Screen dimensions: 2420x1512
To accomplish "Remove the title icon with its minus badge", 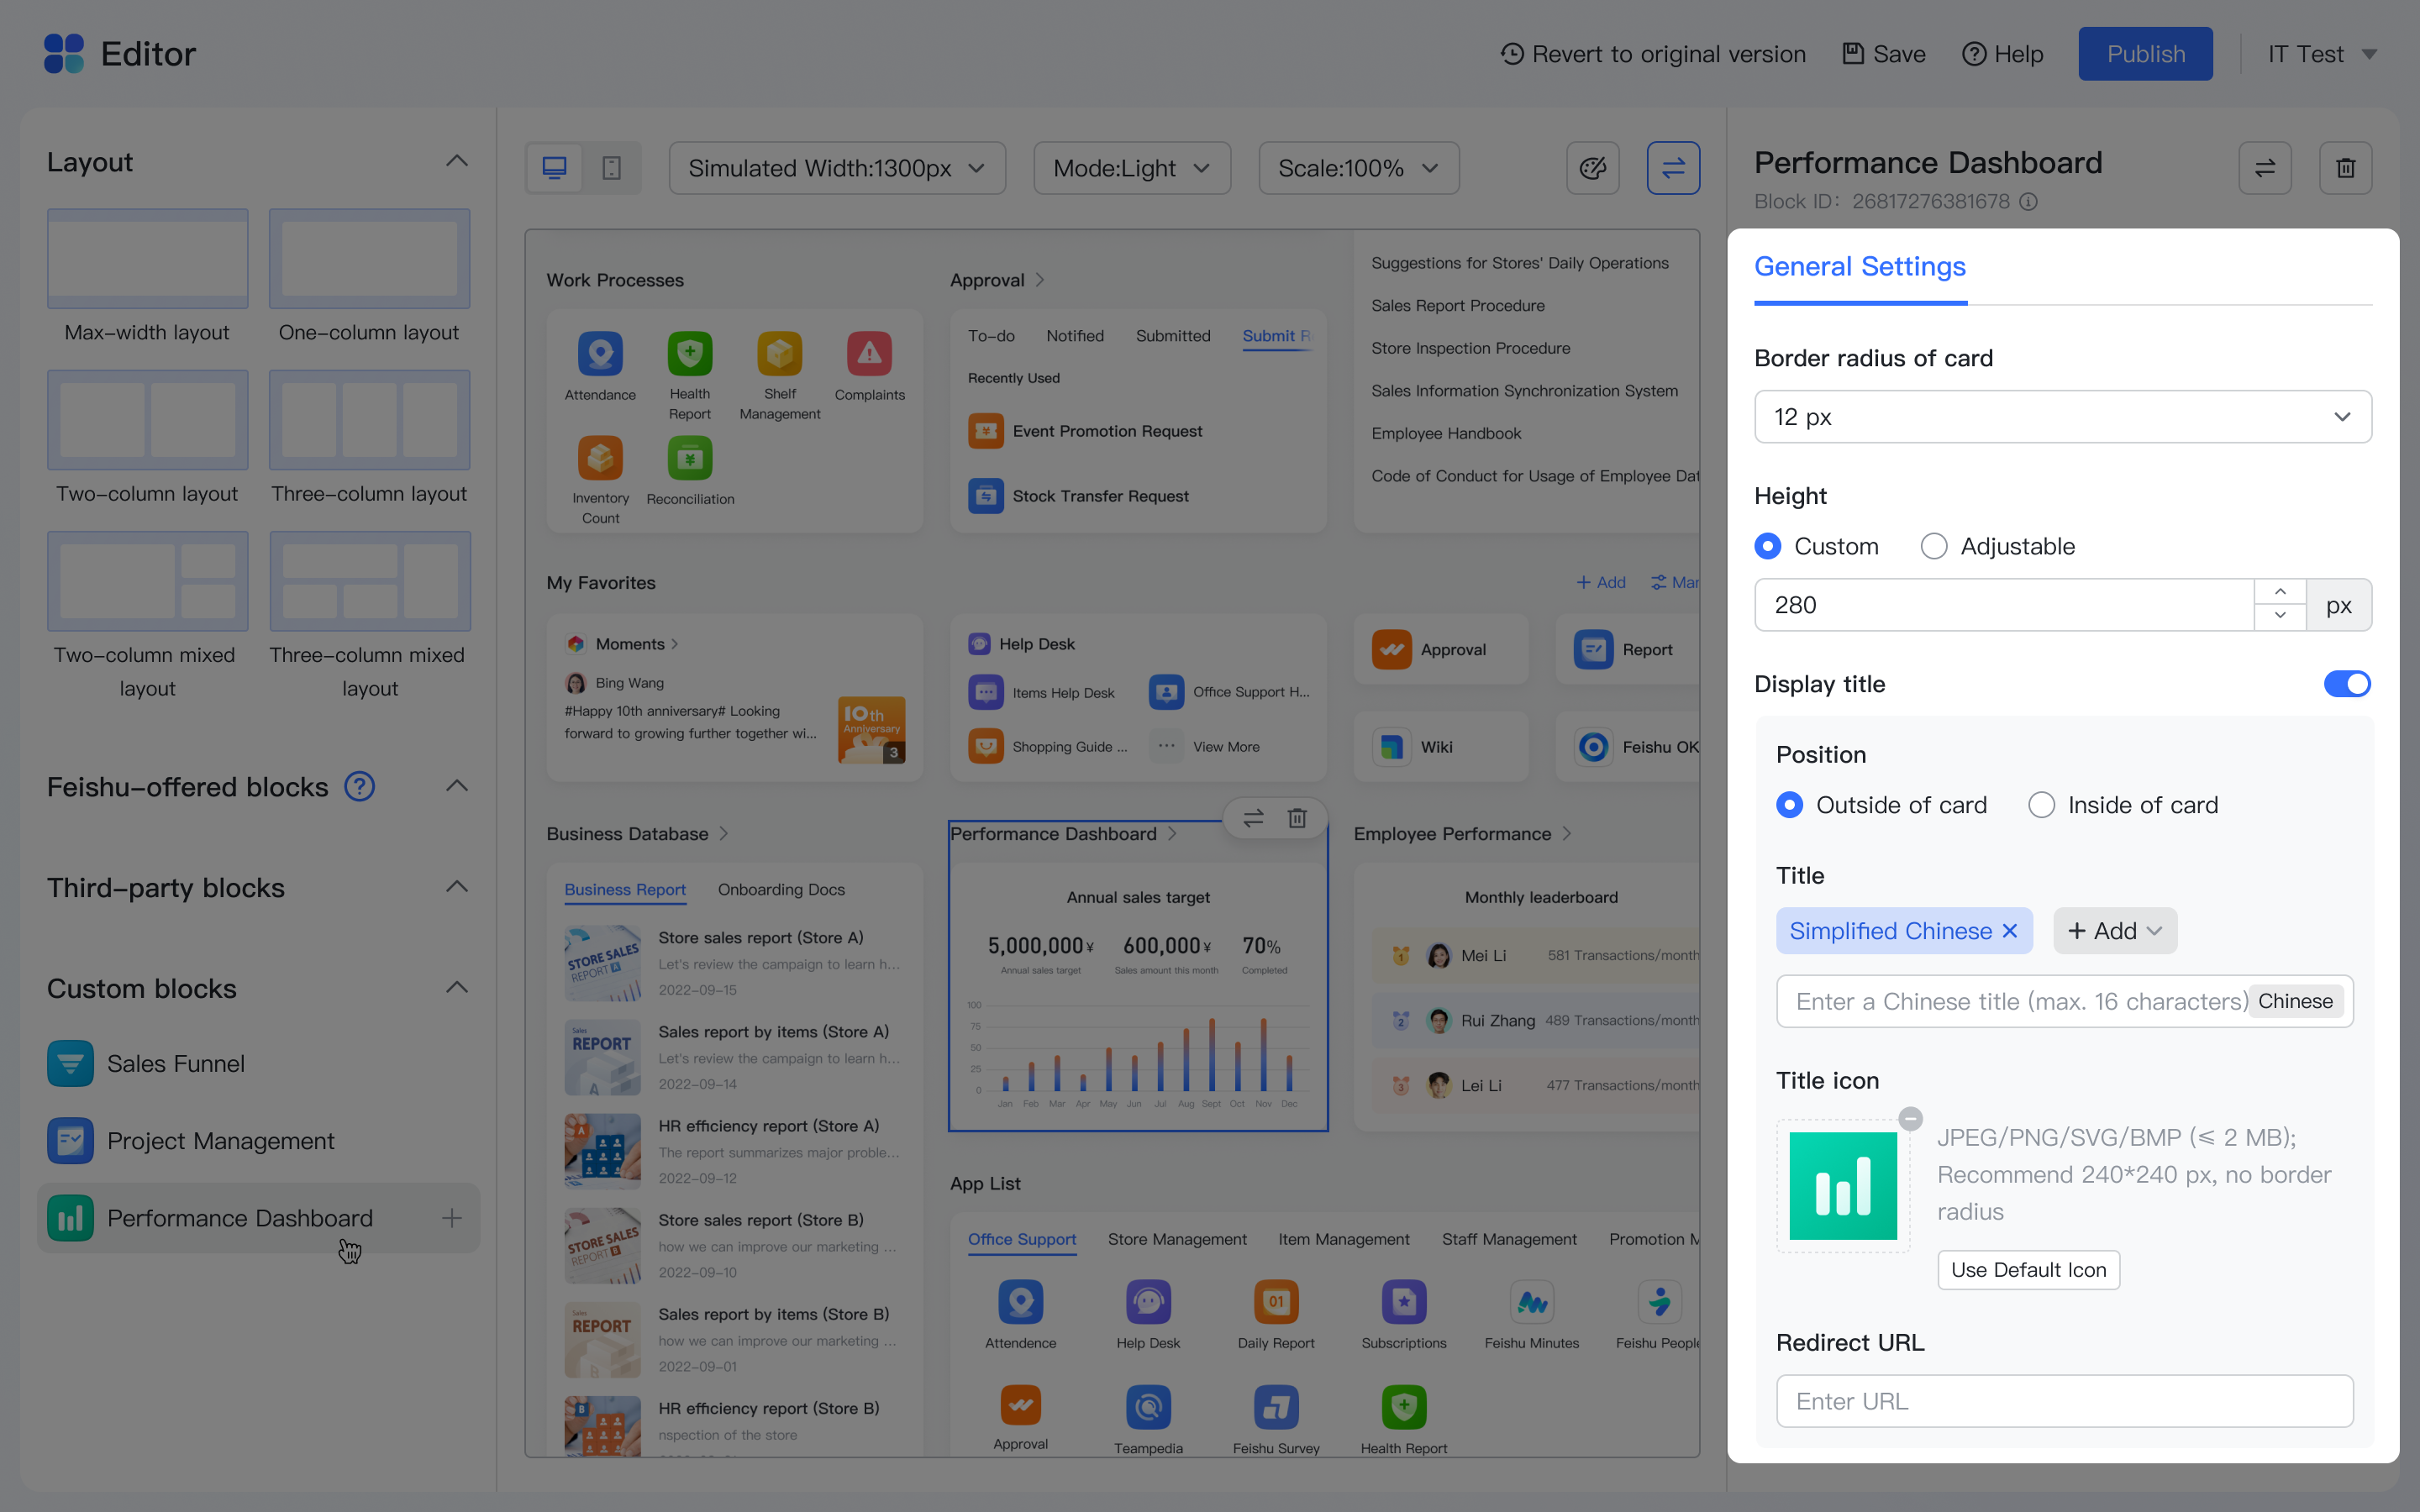I will click(x=1910, y=1118).
